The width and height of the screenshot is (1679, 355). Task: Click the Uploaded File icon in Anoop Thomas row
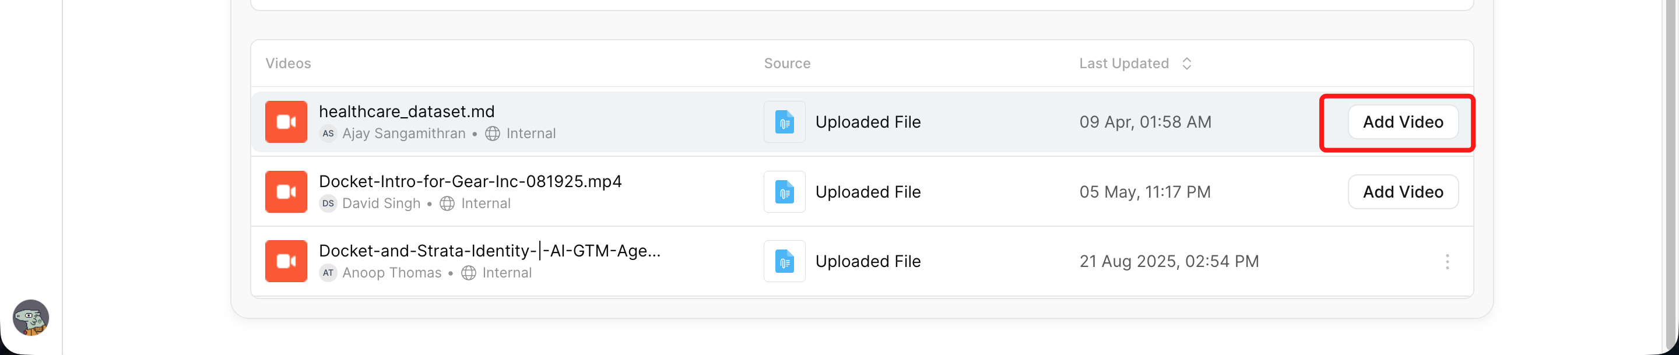point(784,261)
